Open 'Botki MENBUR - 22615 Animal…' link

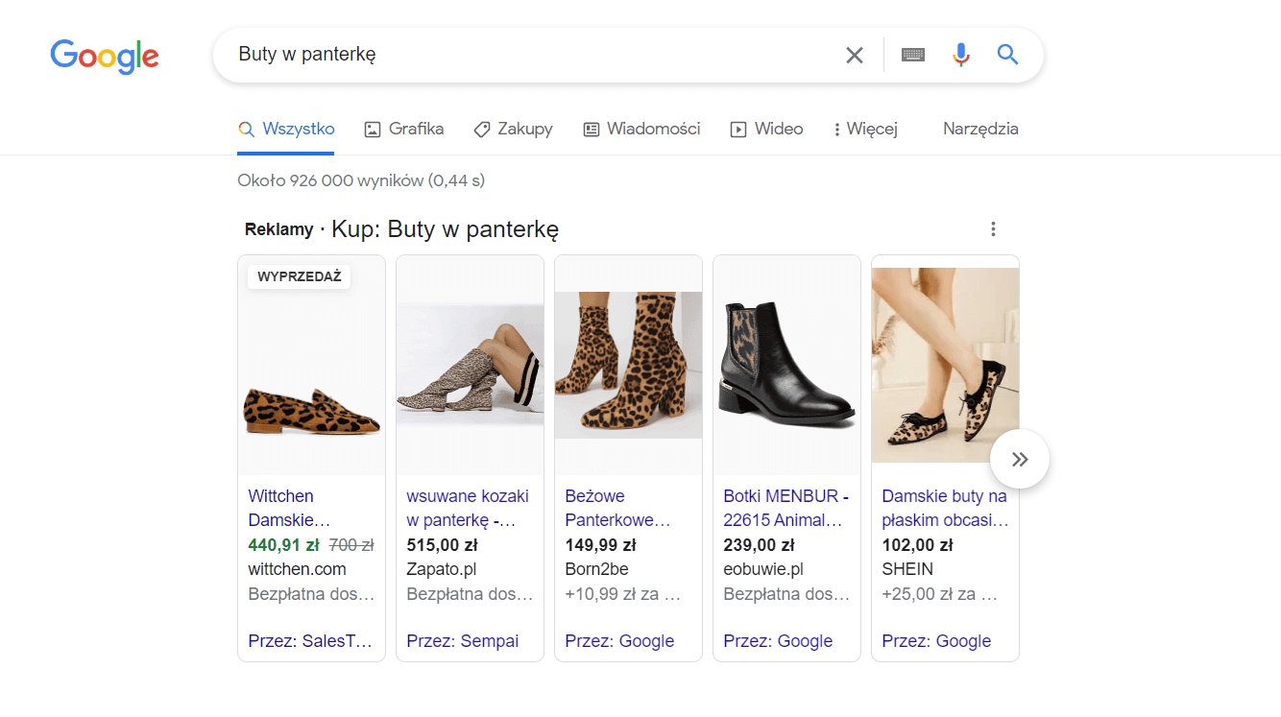786,509
